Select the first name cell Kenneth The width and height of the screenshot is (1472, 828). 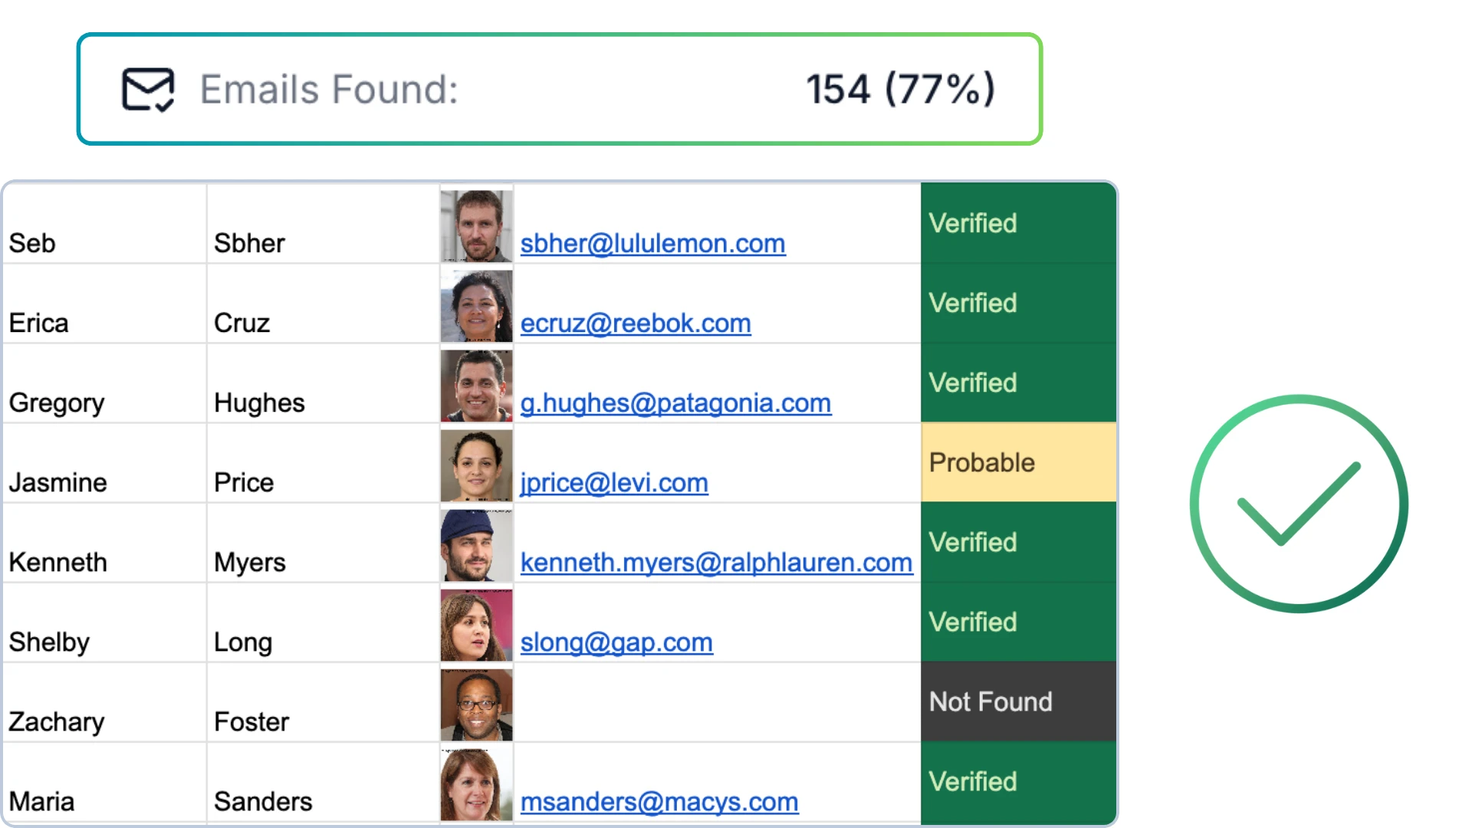click(x=104, y=542)
